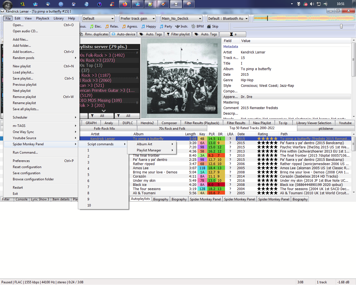Select script number 10 in the submenu
This screenshot has height=285, width=356.
(x=103, y=205)
